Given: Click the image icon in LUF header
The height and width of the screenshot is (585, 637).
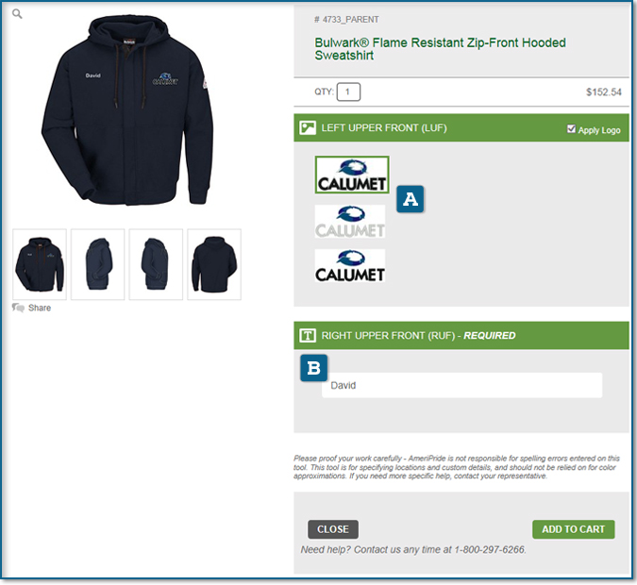Looking at the screenshot, I should (x=308, y=128).
